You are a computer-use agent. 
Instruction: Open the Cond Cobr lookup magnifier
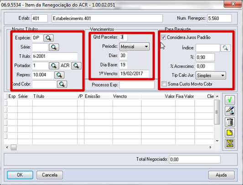pyautogui.click(x=62, y=84)
